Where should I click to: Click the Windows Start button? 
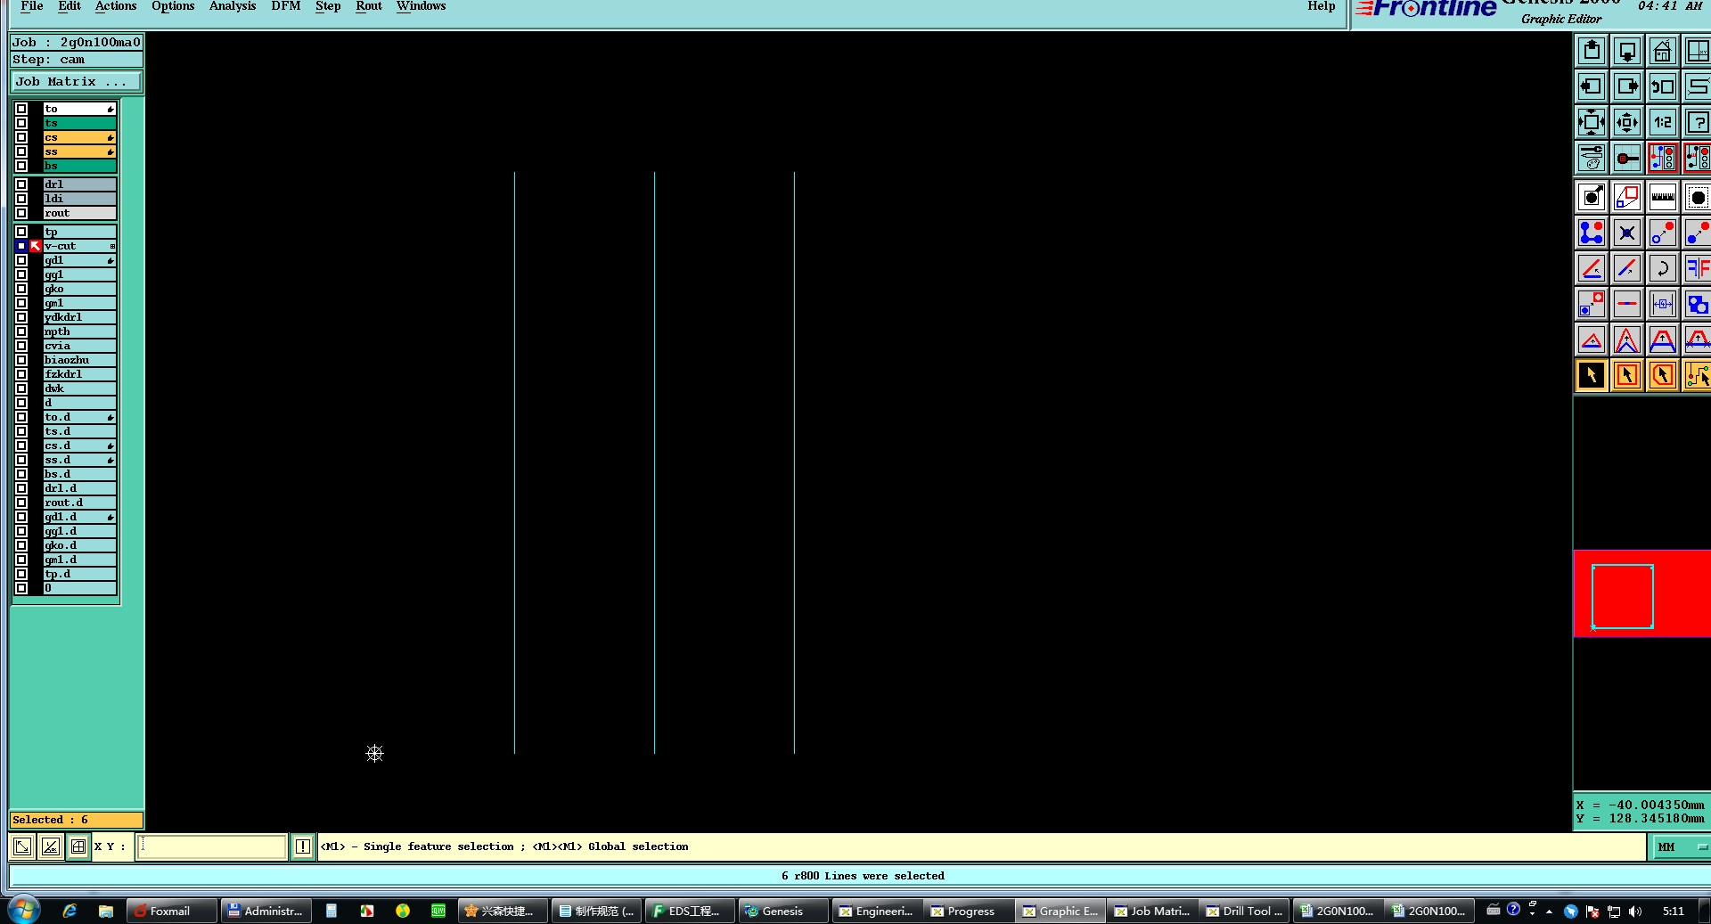[23, 910]
